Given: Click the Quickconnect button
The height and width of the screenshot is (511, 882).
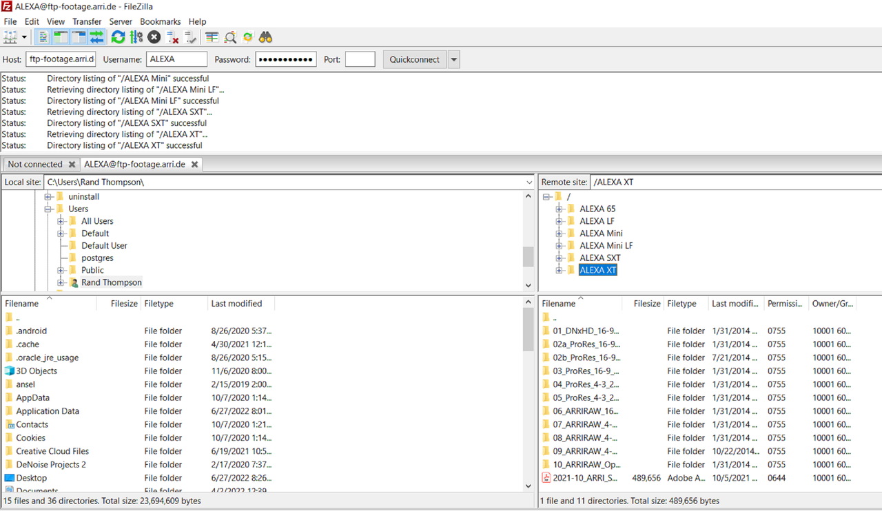Looking at the screenshot, I should pos(415,59).
